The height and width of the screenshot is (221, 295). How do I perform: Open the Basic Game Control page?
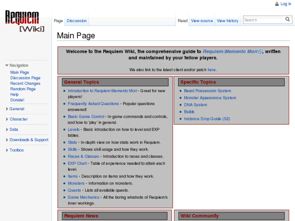click(86, 117)
